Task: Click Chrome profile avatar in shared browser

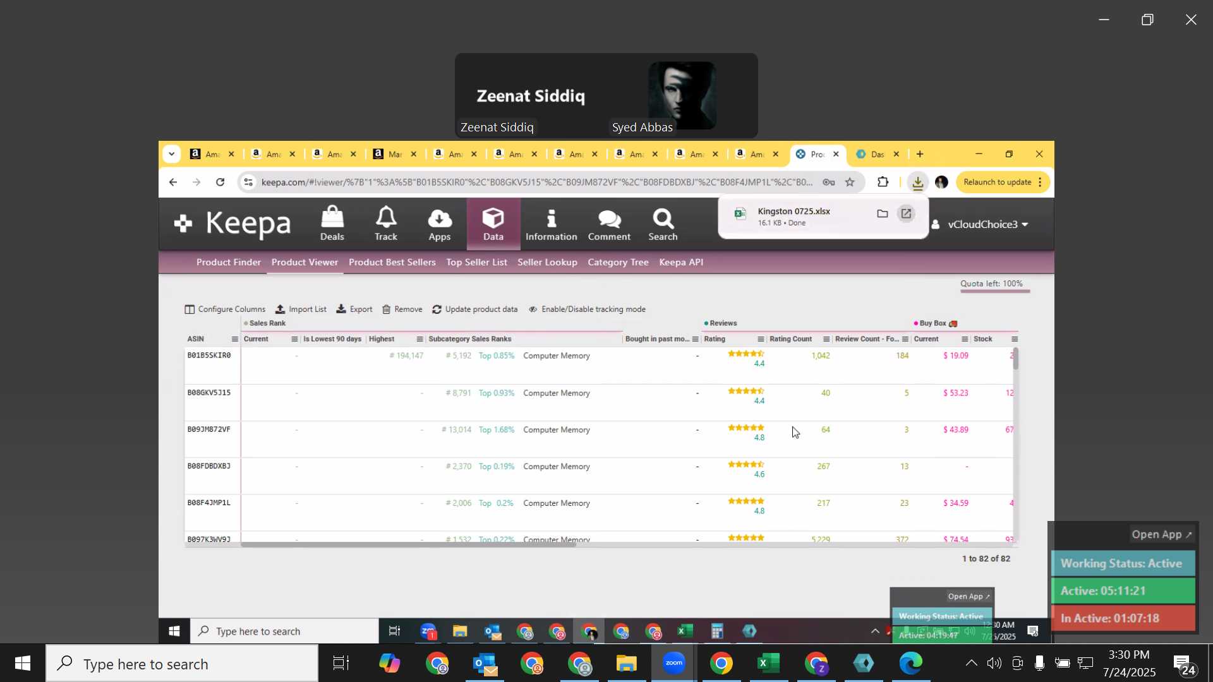Action: pos(941,182)
